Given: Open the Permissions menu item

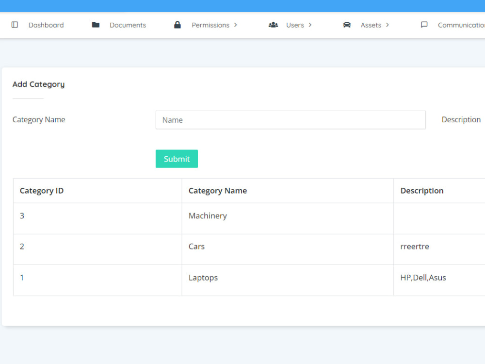Looking at the screenshot, I should 210,25.
